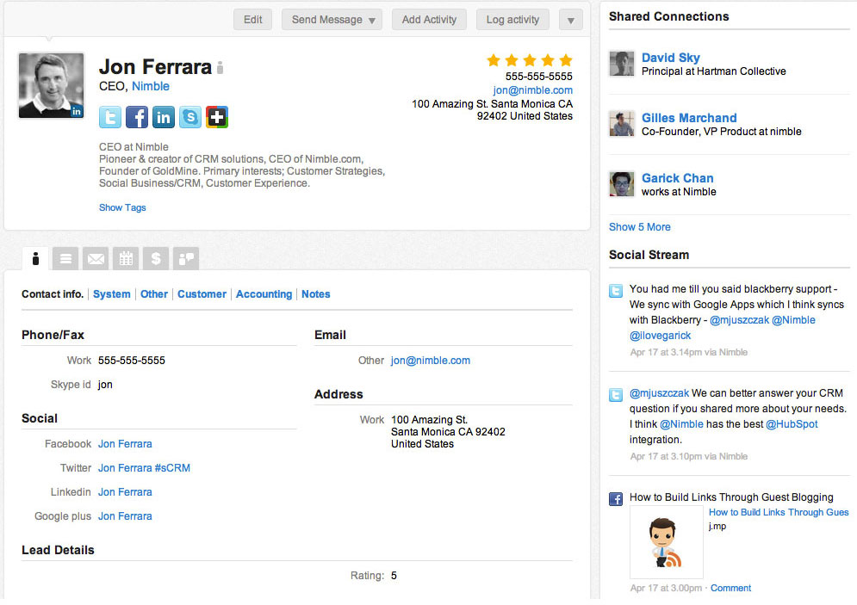Switch to the envelope messages tab icon

pos(96,258)
